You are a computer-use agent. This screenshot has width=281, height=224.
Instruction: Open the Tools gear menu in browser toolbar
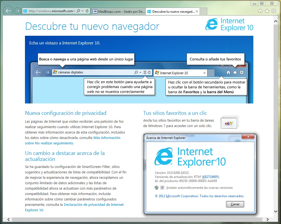point(274,11)
